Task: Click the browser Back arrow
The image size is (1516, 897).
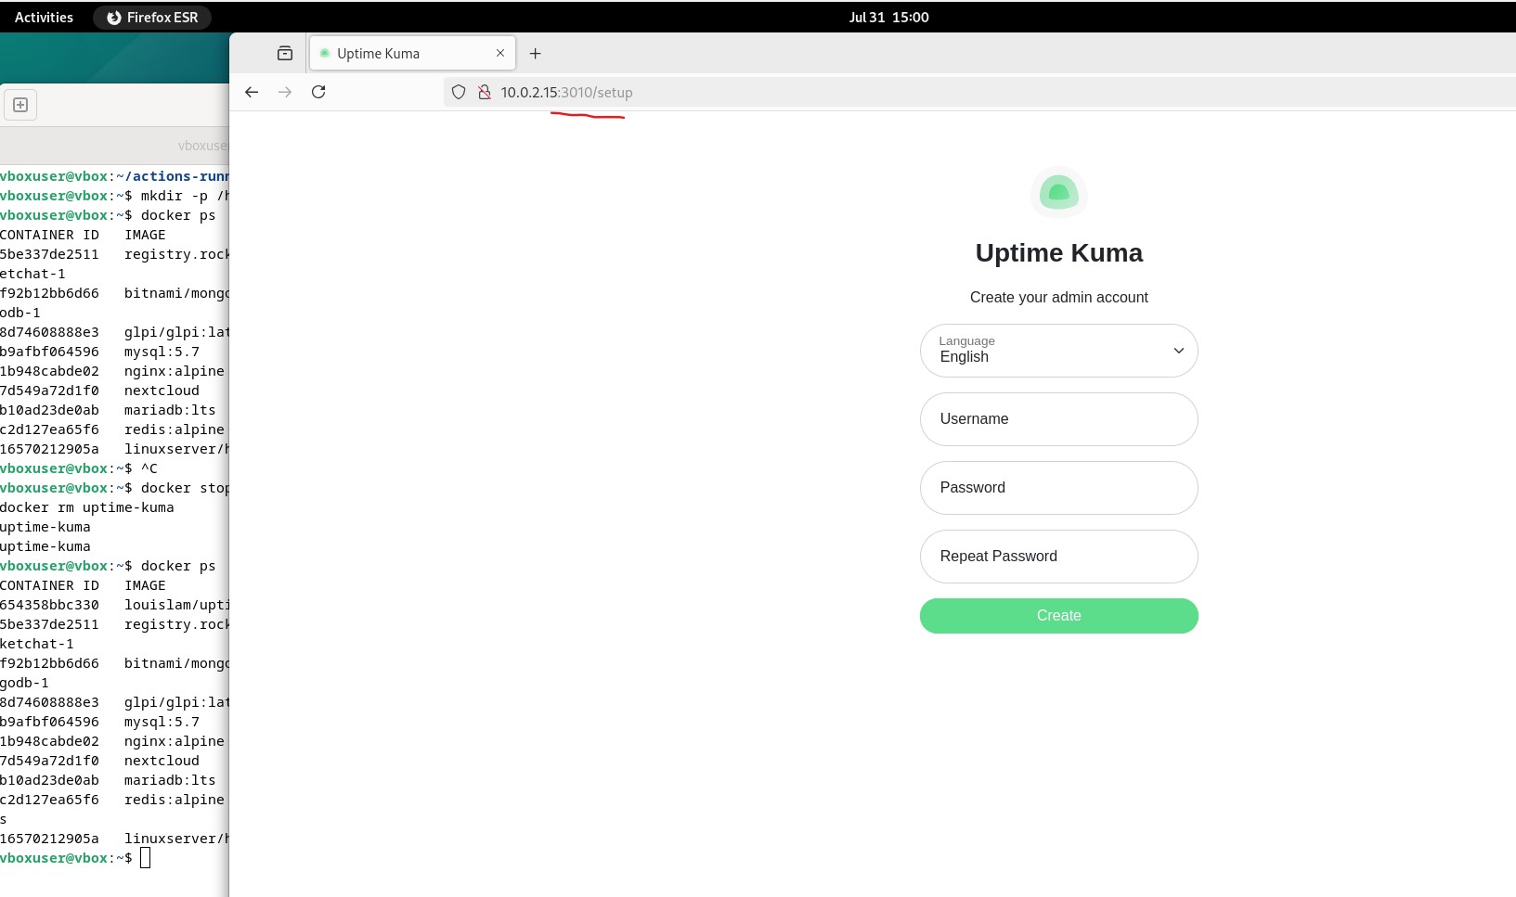Action: coord(252,92)
